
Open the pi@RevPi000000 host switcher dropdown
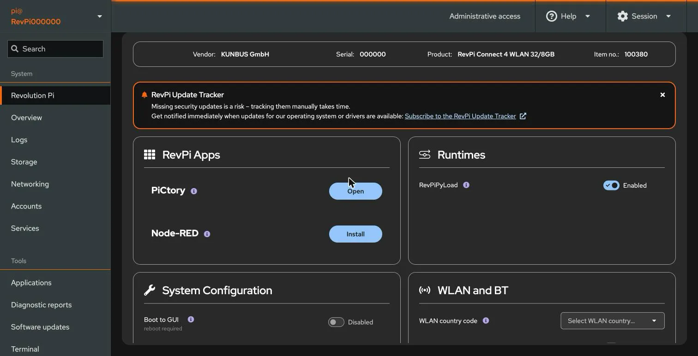click(x=55, y=16)
